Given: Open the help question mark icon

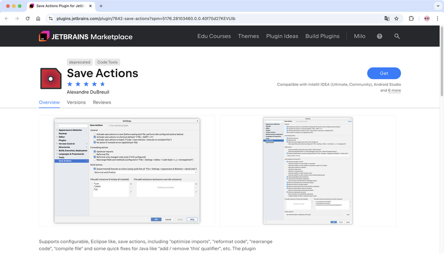Looking at the screenshot, I should (379, 36).
